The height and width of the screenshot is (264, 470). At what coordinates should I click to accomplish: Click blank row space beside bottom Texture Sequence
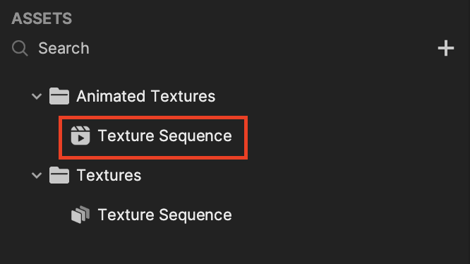(351, 215)
